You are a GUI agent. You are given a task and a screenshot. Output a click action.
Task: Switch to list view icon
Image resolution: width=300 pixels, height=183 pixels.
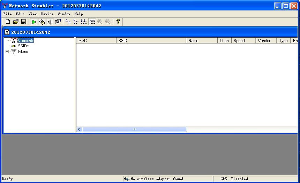pos(84,22)
